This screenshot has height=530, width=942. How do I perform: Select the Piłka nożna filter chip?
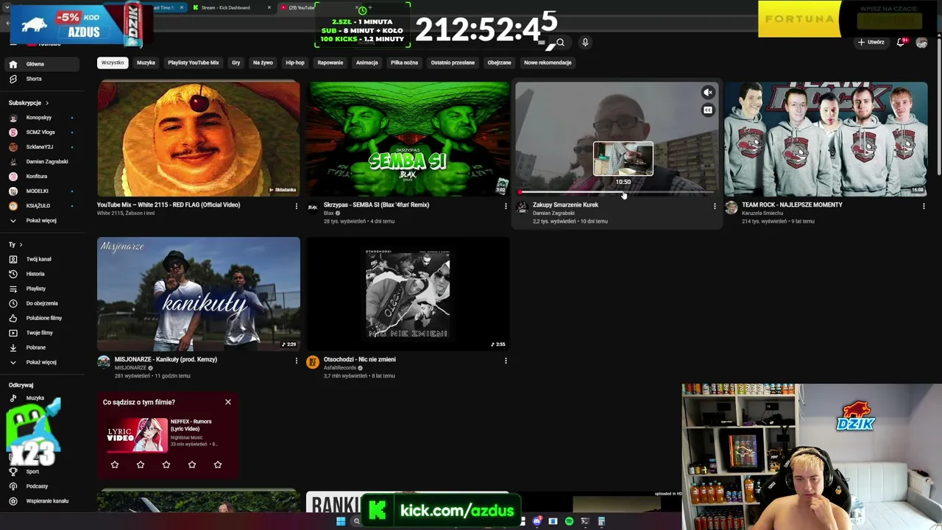pos(404,63)
